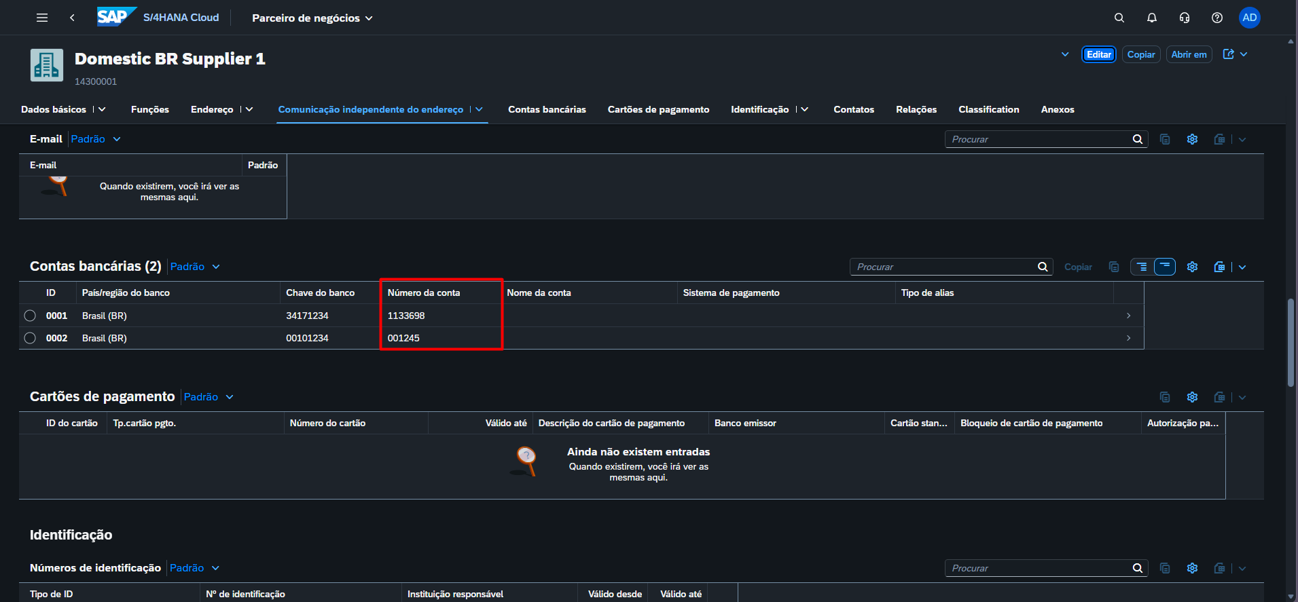Open the notifications bell
The width and height of the screenshot is (1298, 602).
1152,18
